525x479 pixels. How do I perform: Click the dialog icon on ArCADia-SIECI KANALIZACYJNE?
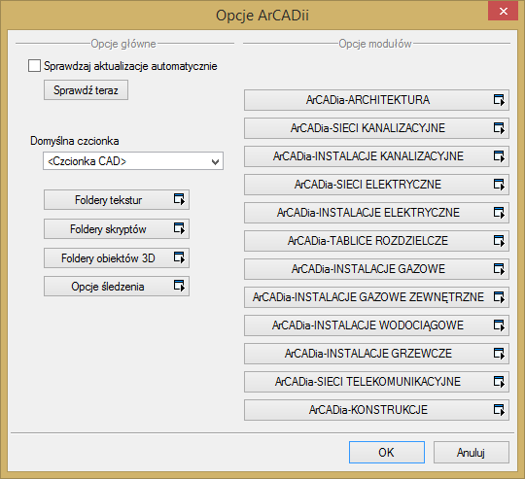click(x=499, y=128)
